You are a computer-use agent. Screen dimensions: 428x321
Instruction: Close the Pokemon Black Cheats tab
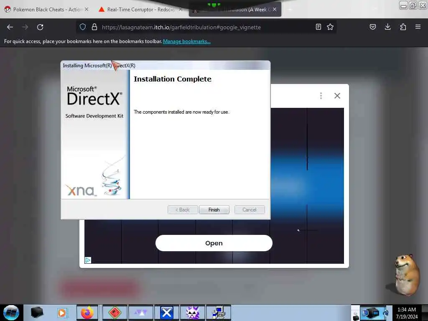(x=87, y=9)
